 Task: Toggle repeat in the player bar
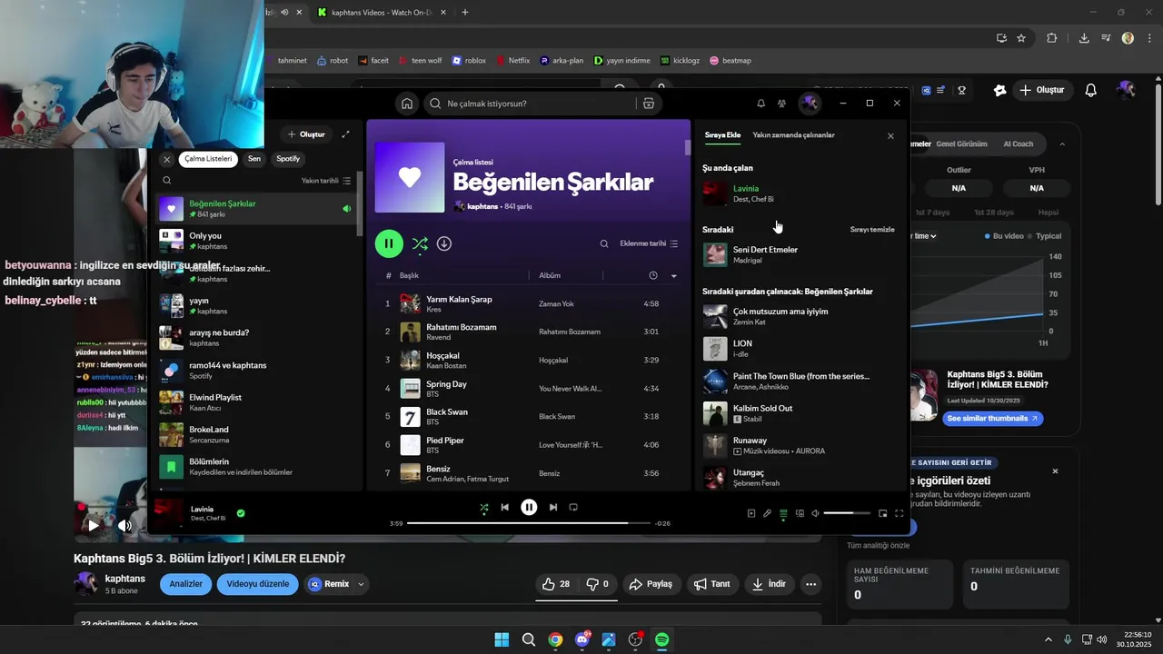573,508
